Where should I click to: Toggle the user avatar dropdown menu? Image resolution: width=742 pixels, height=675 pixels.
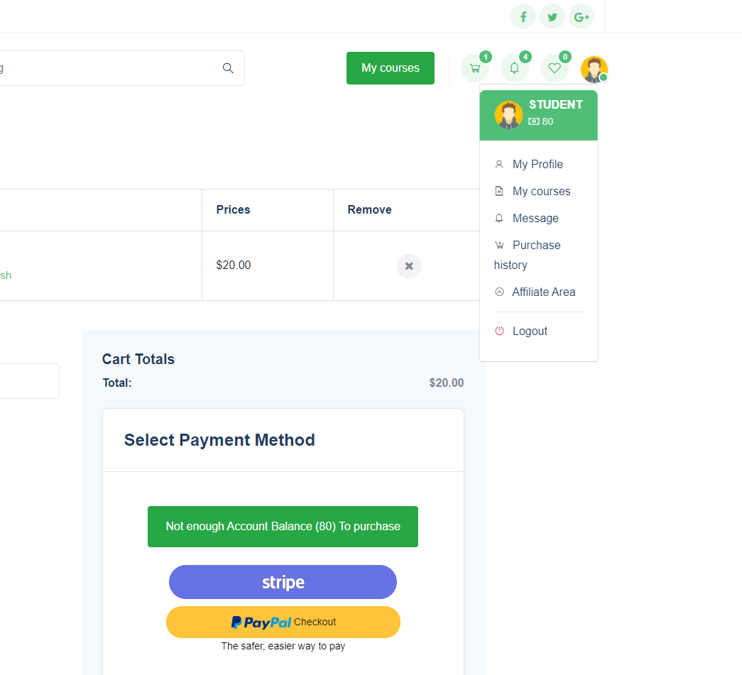(594, 69)
